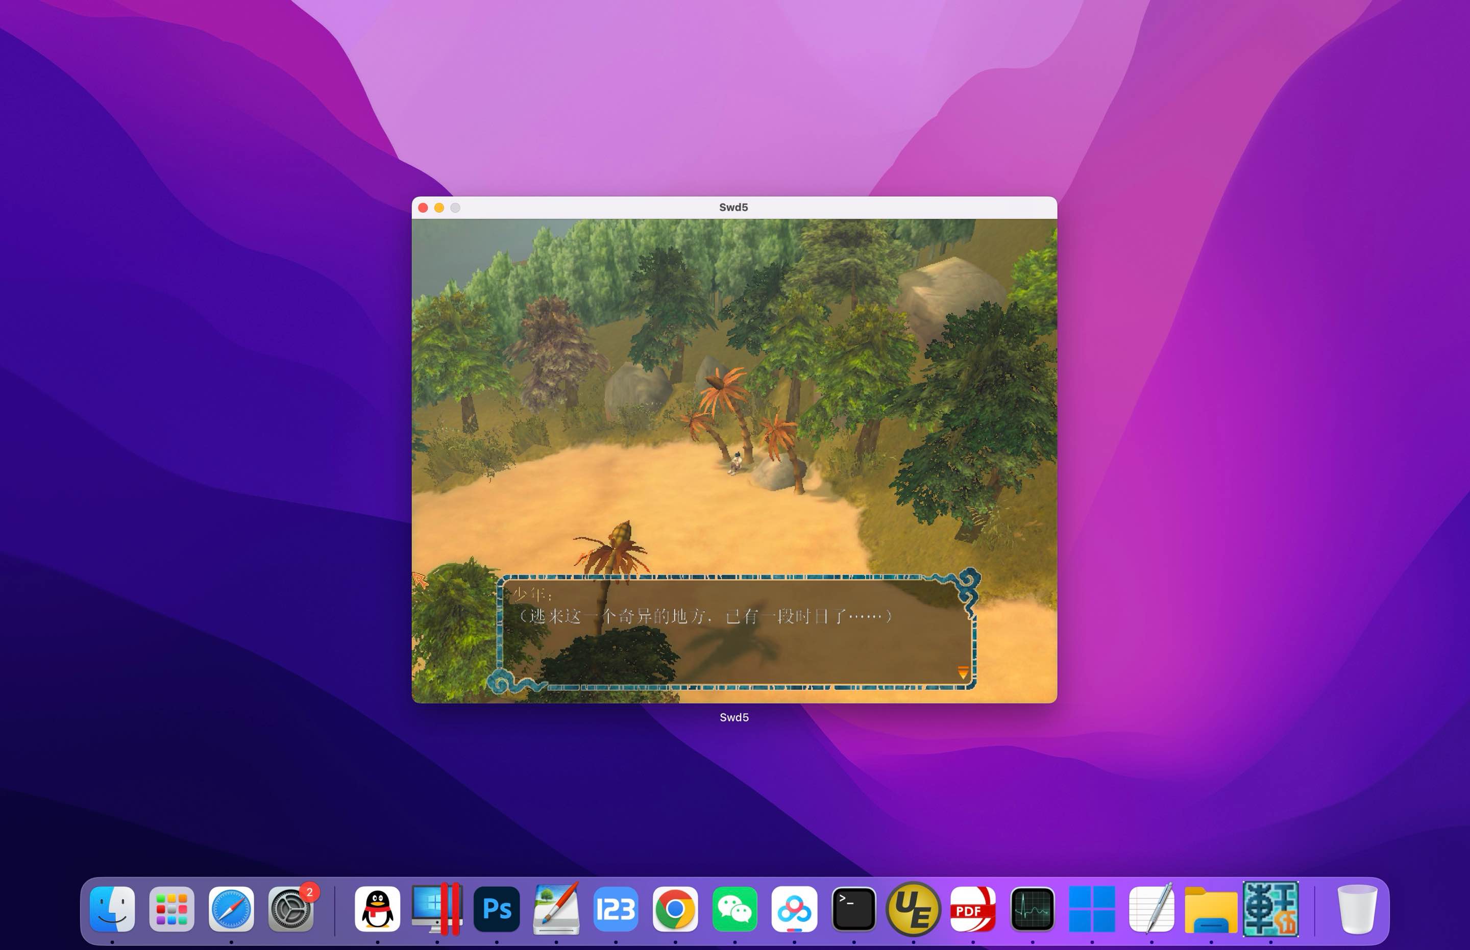Launch Safari from the dock
The height and width of the screenshot is (950, 1470).
231,909
